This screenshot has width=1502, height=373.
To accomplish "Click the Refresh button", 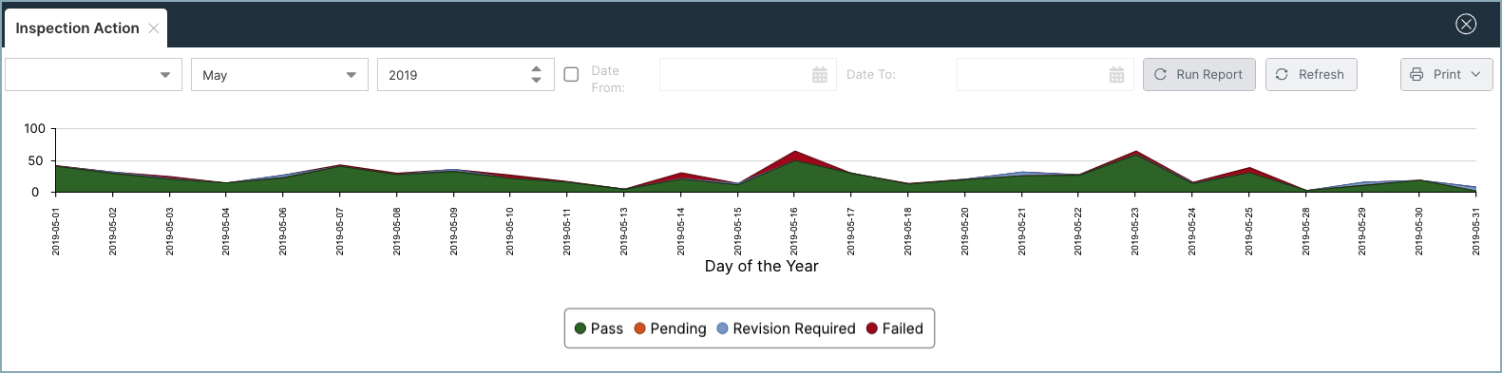I will pos(1311,75).
